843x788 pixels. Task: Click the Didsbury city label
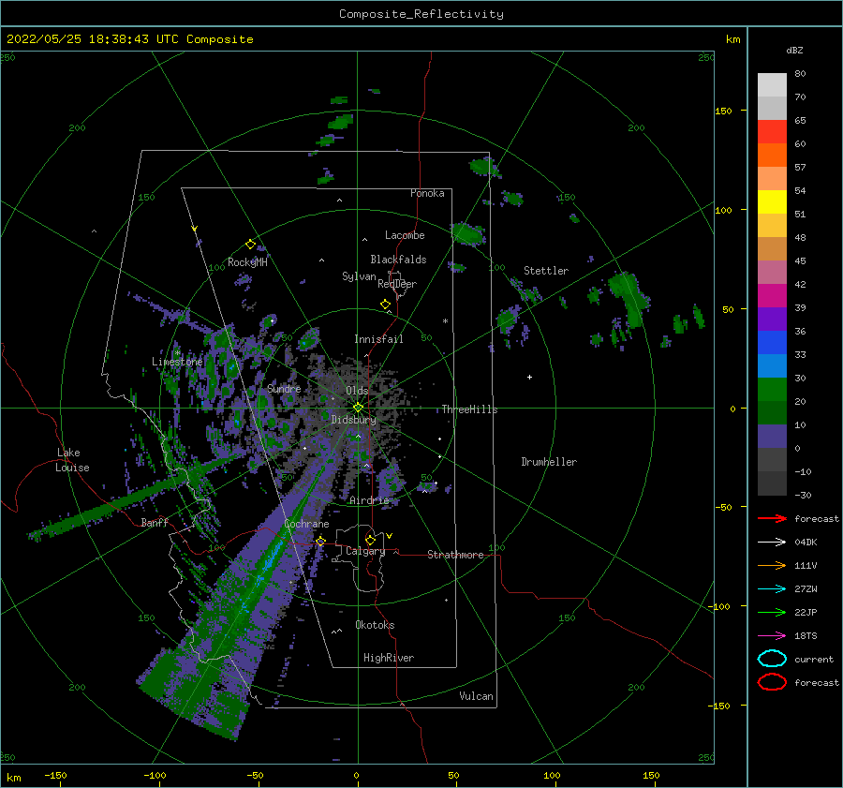tap(353, 420)
